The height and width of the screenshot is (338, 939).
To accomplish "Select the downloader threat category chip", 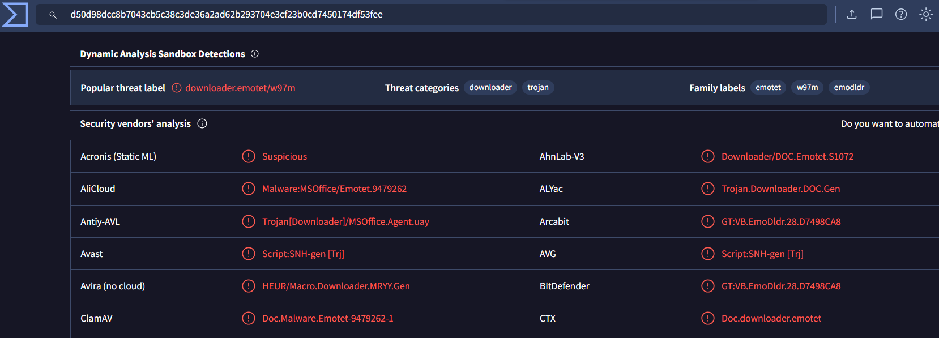I will pyautogui.click(x=490, y=87).
